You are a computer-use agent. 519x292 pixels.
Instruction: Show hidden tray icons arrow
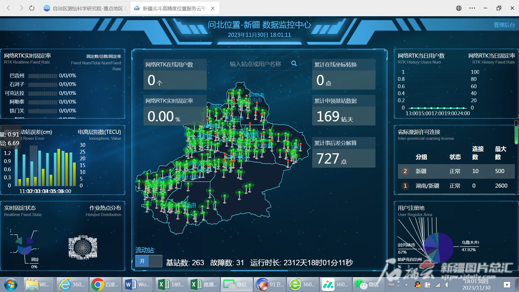click(406, 285)
